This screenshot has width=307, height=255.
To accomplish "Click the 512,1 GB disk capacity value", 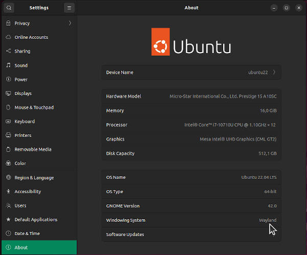I will click(268, 153).
